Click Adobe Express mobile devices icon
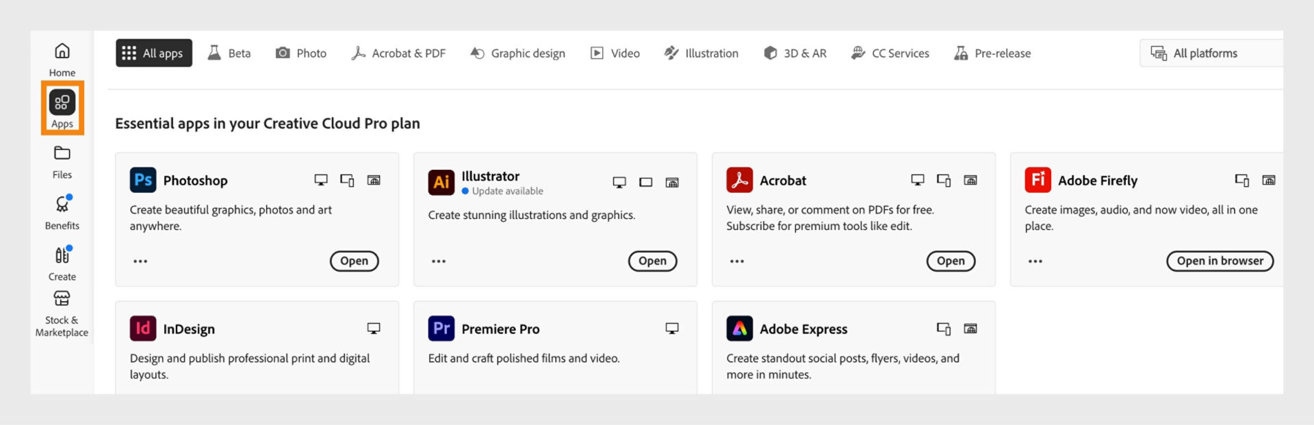This screenshot has width=1314, height=425. pos(944,329)
